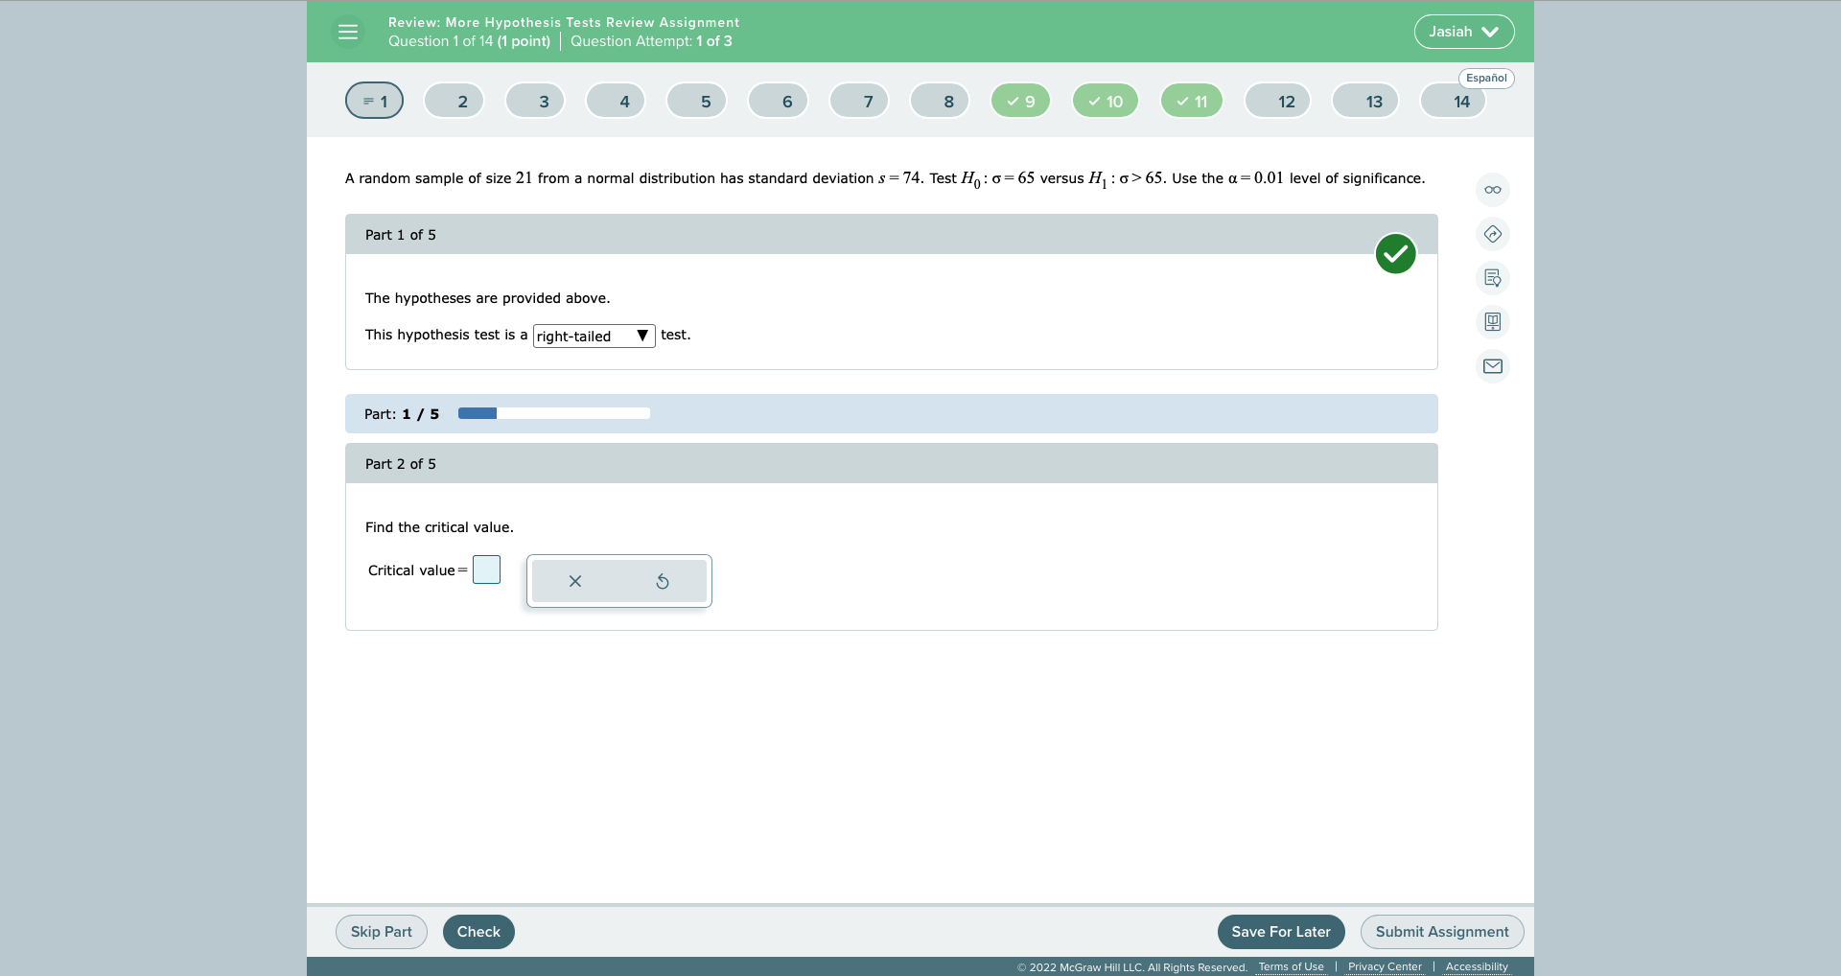This screenshot has width=1841, height=976.
Task: Select completed question 10
Action: 1105,101
